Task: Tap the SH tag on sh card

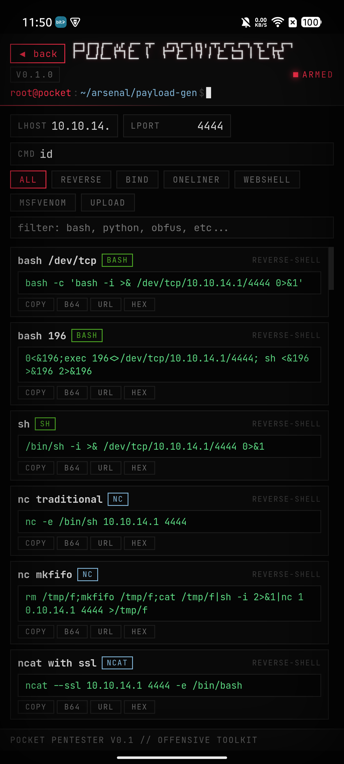Action: (x=45, y=424)
